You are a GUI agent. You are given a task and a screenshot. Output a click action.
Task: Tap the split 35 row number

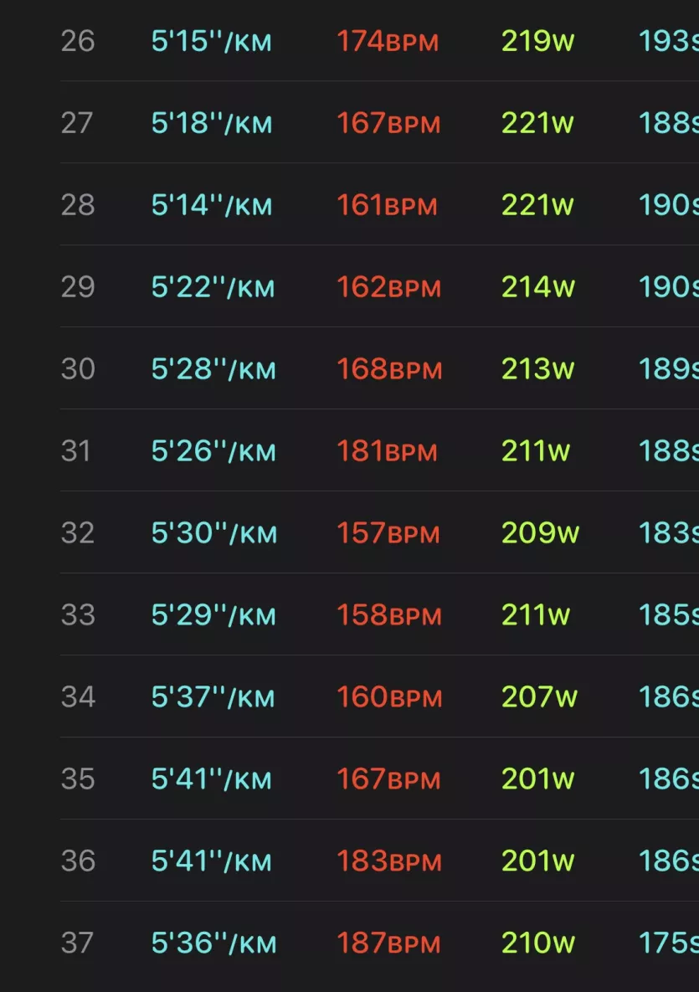click(x=78, y=779)
